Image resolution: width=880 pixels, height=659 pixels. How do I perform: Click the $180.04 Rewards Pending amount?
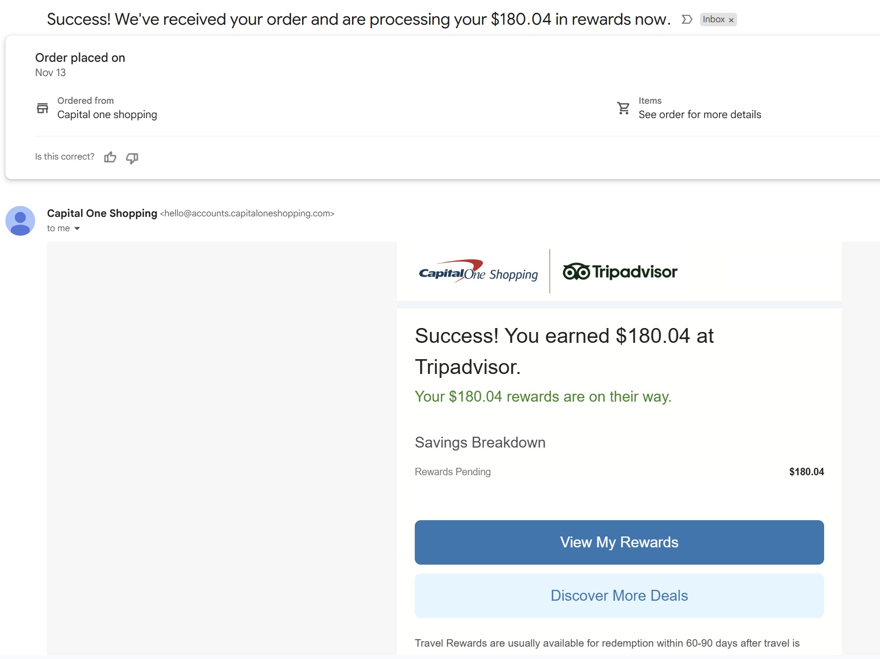806,472
